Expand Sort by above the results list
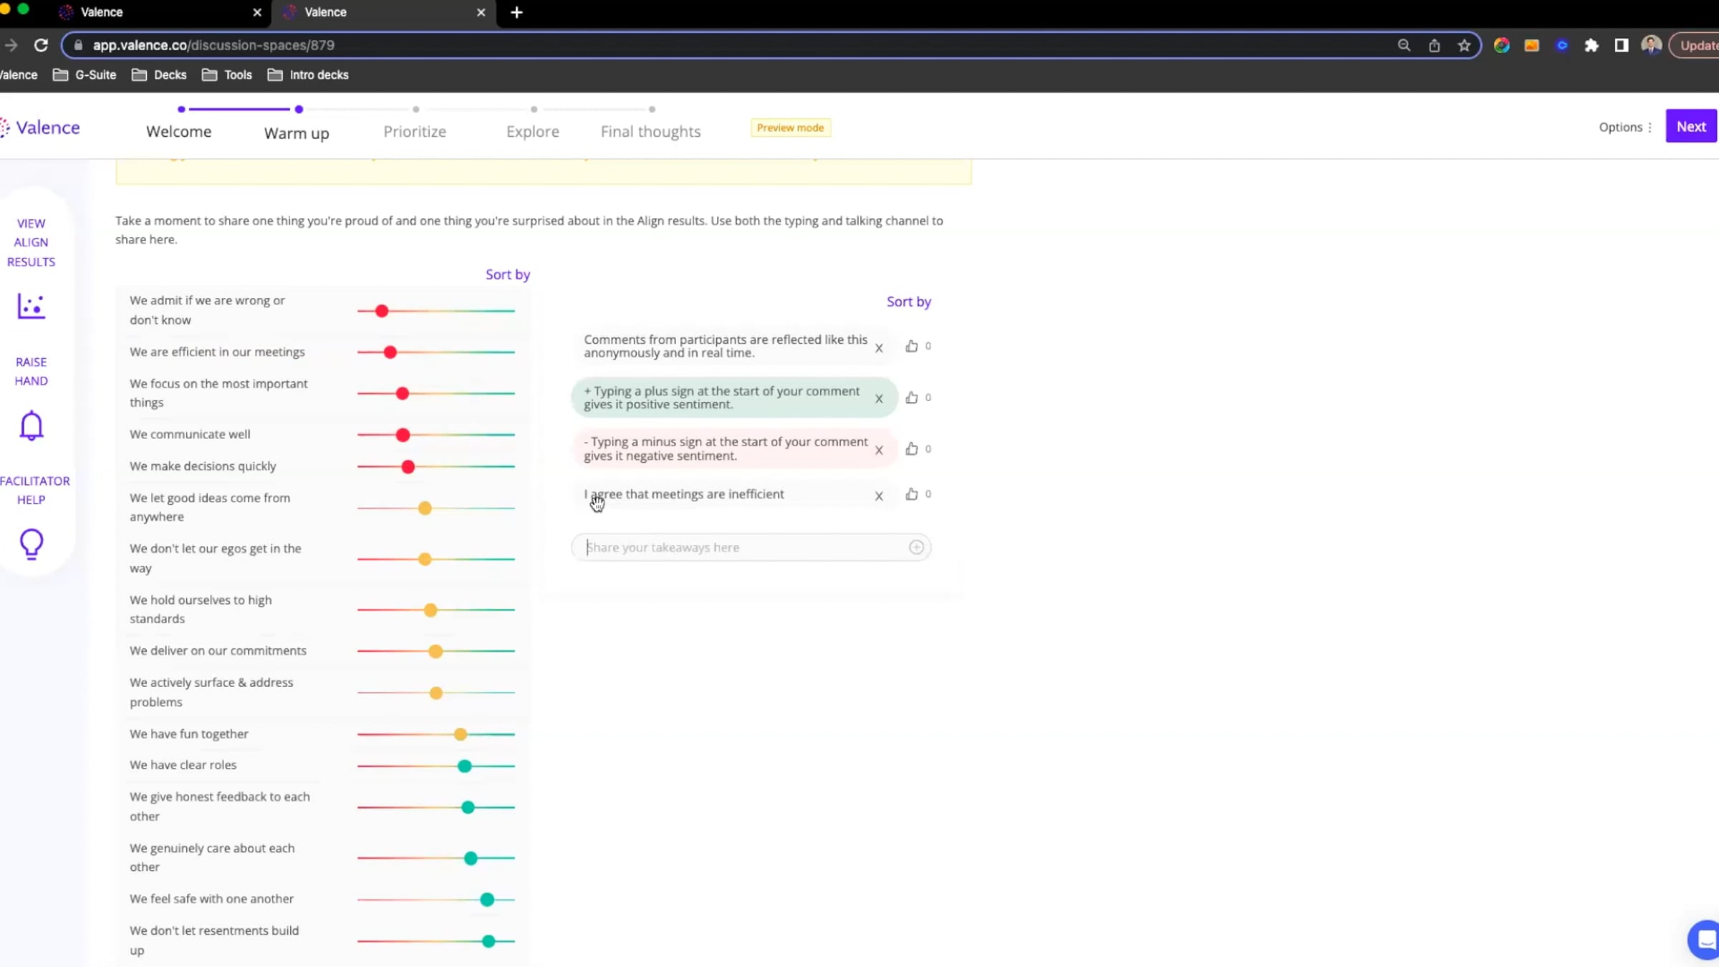 pos(508,274)
